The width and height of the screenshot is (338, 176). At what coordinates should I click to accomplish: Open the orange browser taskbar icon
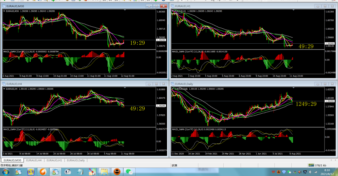tap(43, 172)
